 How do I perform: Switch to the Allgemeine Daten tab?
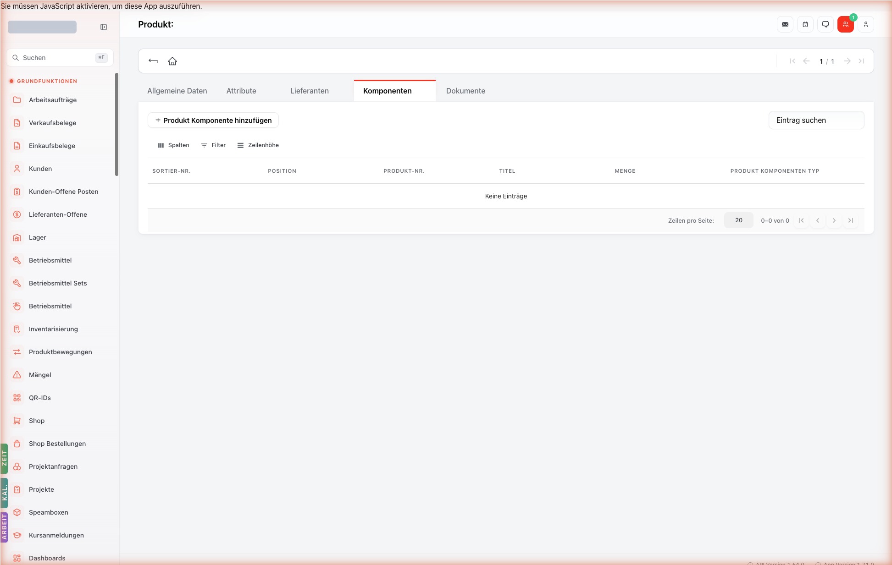coord(177,91)
